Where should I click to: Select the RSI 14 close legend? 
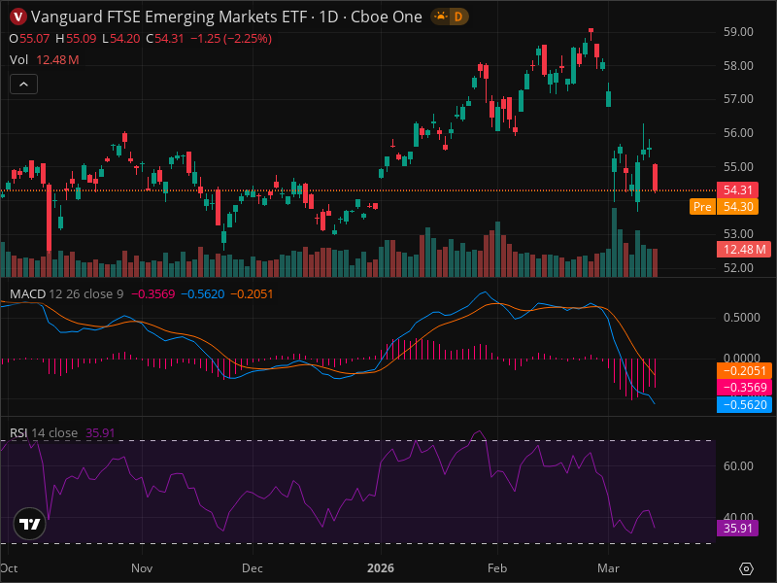click(44, 432)
